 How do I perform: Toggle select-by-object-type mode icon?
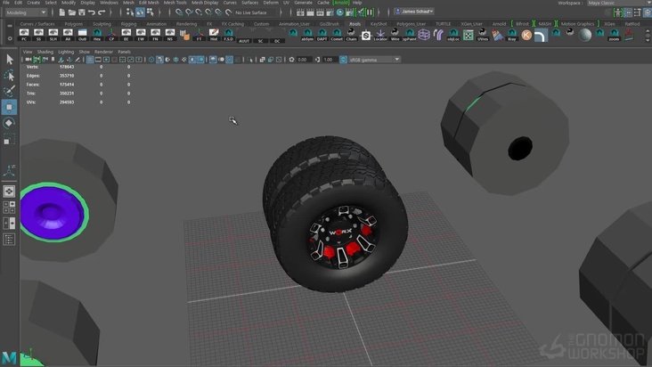coord(140,12)
